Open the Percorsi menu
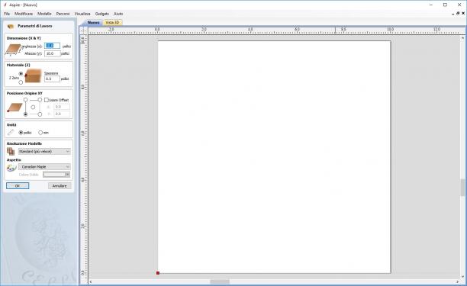 click(63, 14)
